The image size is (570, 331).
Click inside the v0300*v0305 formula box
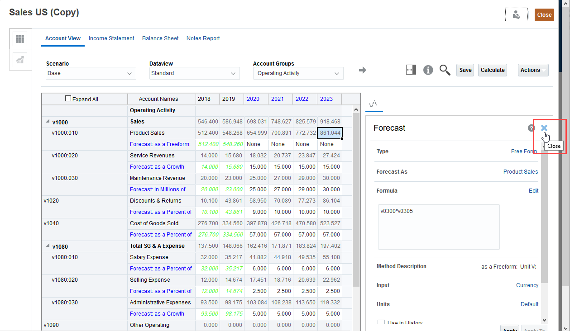click(x=439, y=227)
